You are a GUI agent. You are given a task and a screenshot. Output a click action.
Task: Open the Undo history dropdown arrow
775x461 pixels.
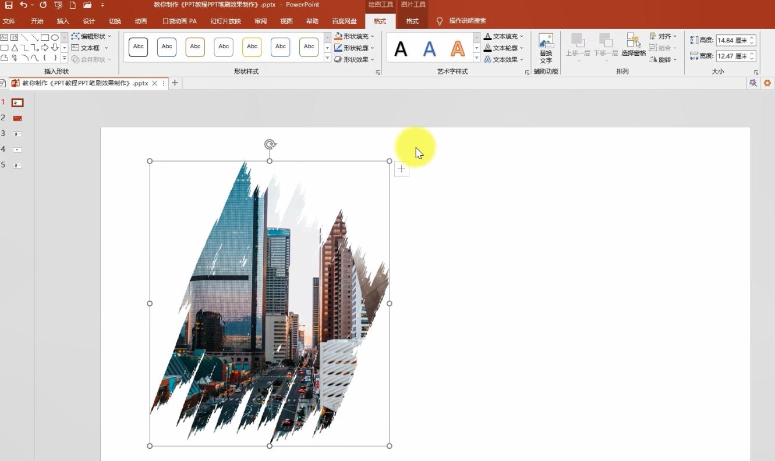[32, 5]
